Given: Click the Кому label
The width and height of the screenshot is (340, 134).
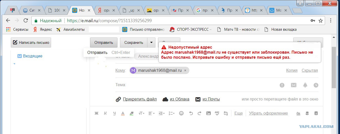Looking at the screenshot, I should [120, 71].
